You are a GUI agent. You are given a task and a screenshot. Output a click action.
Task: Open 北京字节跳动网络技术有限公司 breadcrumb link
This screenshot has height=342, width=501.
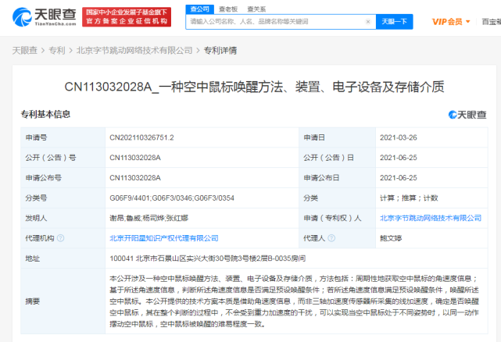[x=134, y=51]
